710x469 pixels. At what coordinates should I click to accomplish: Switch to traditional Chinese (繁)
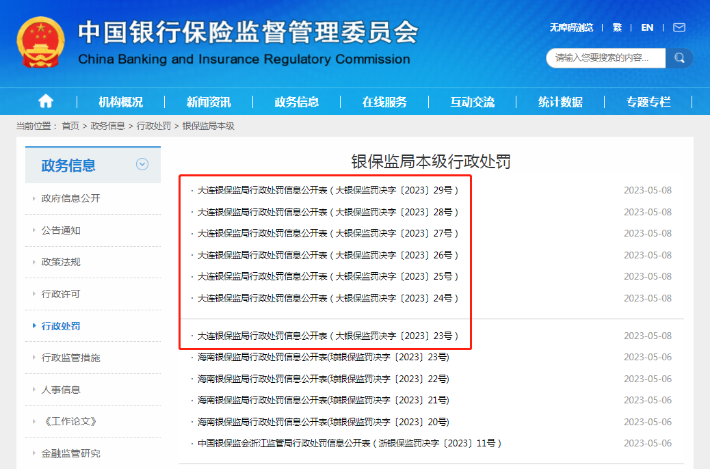617,28
